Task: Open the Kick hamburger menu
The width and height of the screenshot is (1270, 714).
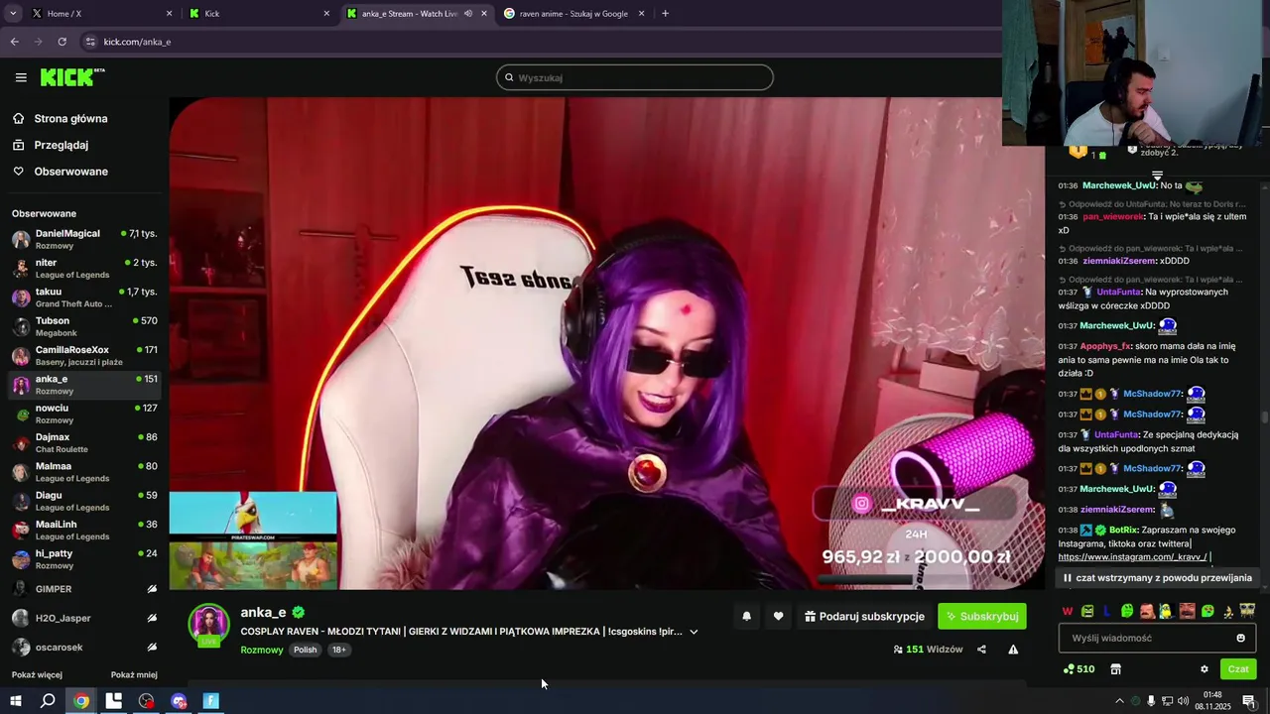Action: click(21, 77)
